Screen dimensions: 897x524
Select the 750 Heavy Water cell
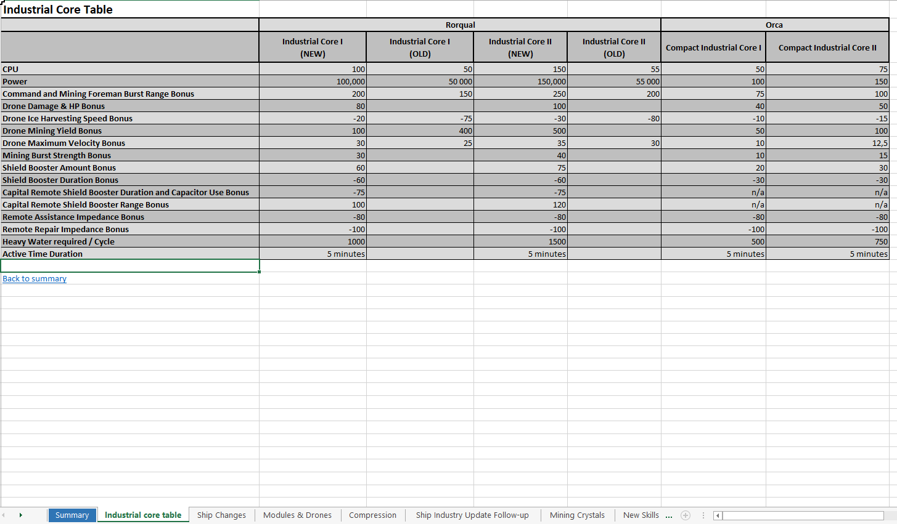coord(827,241)
